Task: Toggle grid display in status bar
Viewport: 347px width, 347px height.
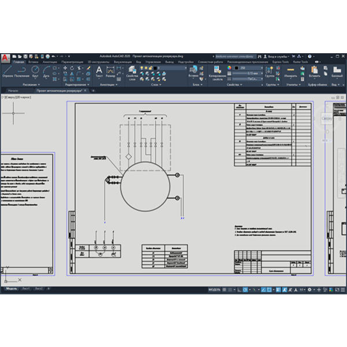Action: (x=224, y=290)
